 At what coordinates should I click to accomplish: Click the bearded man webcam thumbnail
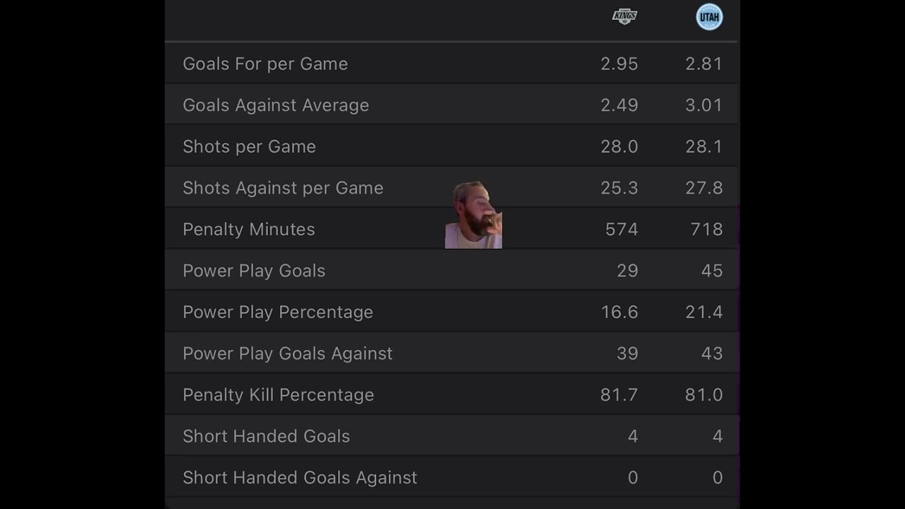point(473,216)
